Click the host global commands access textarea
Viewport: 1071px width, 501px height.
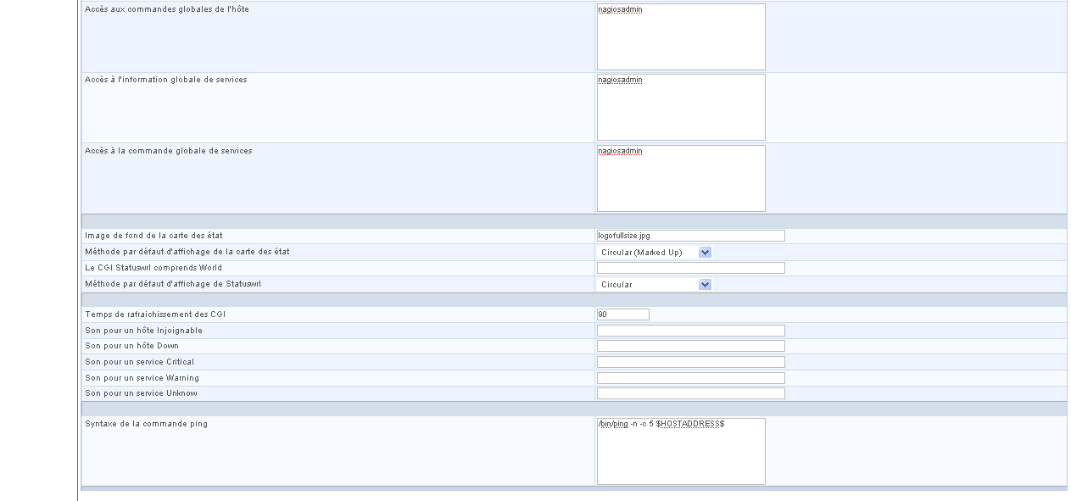pos(680,37)
